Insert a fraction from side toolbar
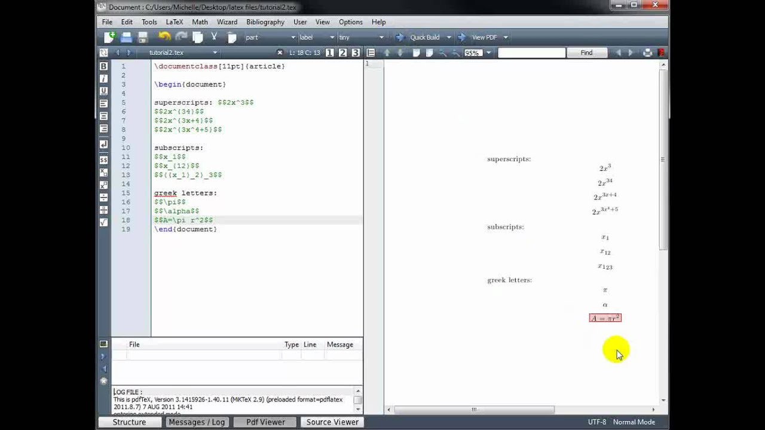The image size is (765, 430). pos(103,210)
